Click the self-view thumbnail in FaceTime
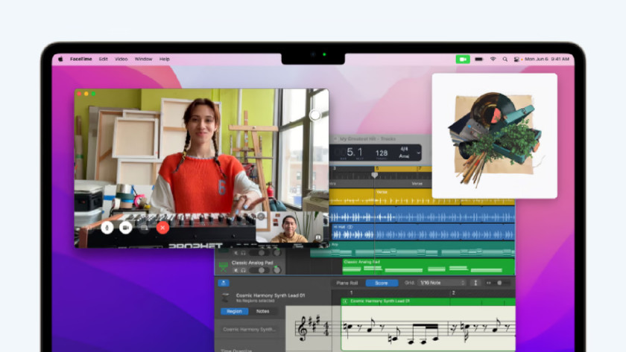This screenshot has width=626, height=352. 289,227
